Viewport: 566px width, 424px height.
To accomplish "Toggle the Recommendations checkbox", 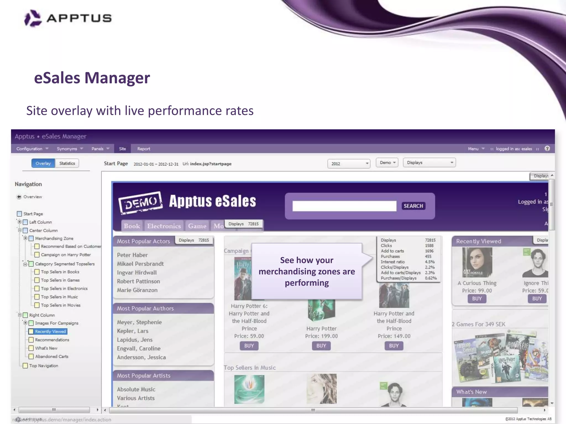I will [31, 340].
